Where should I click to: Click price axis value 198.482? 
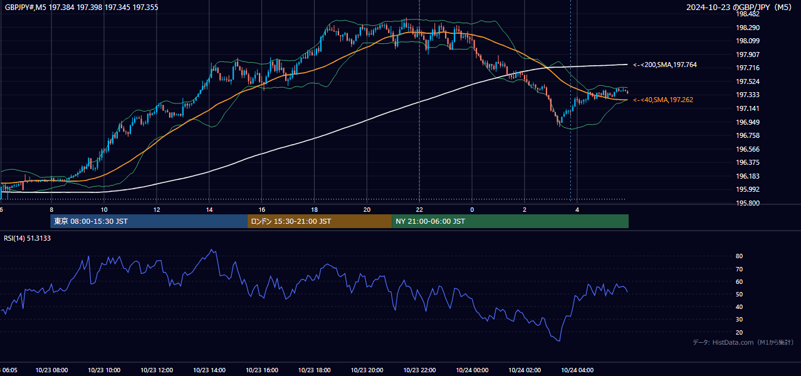[747, 14]
